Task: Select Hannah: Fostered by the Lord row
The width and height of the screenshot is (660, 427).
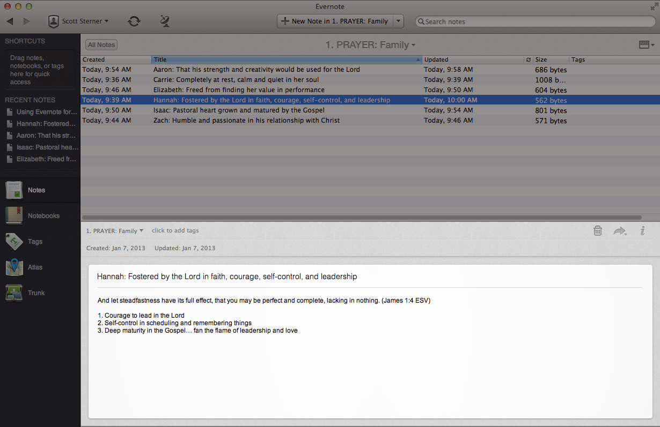Action: (x=370, y=100)
